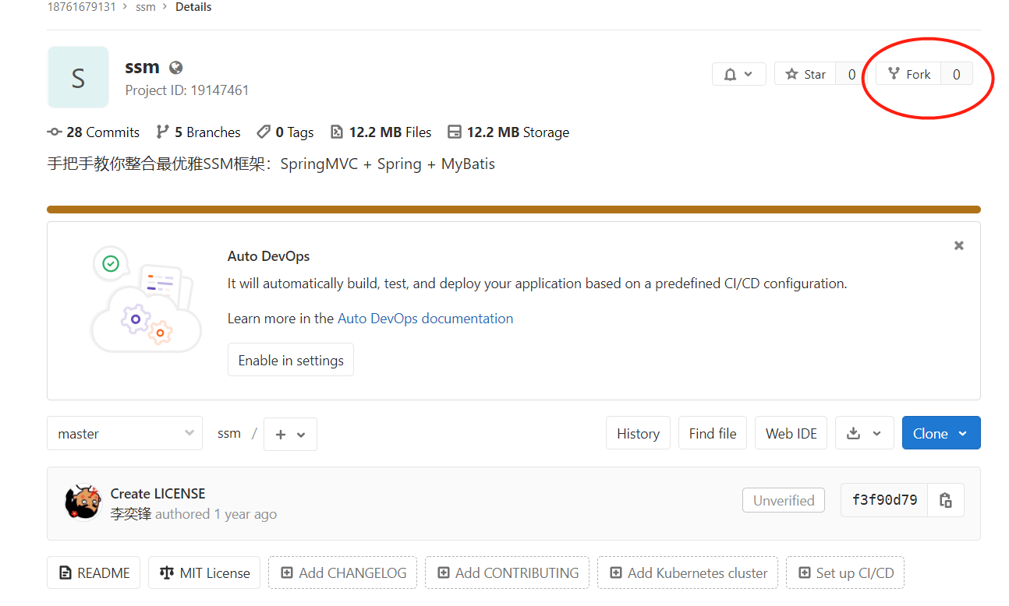The image size is (1009, 606).
Task: View the 0 Tags list
Action: coord(285,132)
